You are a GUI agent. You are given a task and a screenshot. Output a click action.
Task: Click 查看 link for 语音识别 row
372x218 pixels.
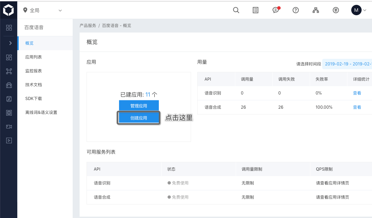pos(357,93)
